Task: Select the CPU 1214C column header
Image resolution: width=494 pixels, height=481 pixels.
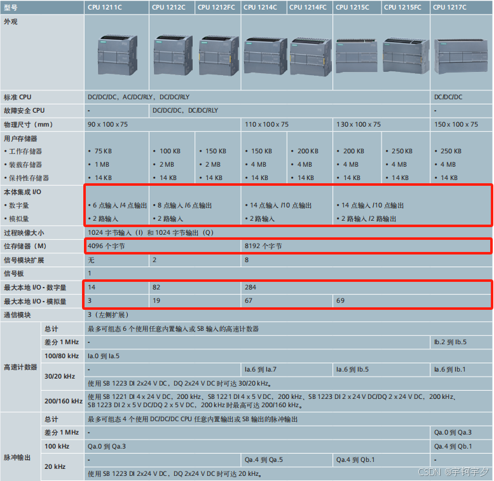Action: (x=264, y=7)
